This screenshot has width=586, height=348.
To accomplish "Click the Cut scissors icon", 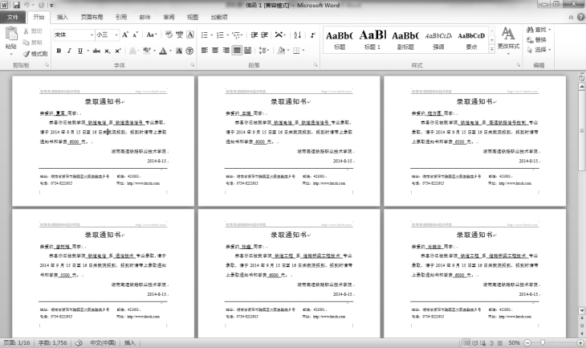I will pyautogui.click(x=26, y=31).
